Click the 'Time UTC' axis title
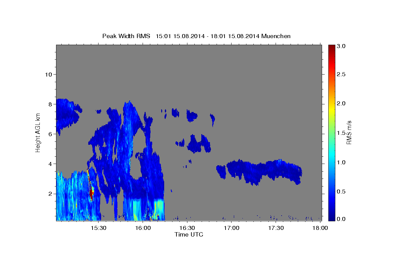Image resolution: width=398 pixels, height=265 pixels. coord(189,235)
